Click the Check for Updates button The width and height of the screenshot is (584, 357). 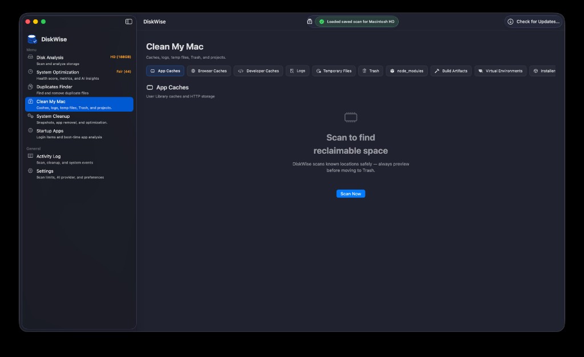533,22
